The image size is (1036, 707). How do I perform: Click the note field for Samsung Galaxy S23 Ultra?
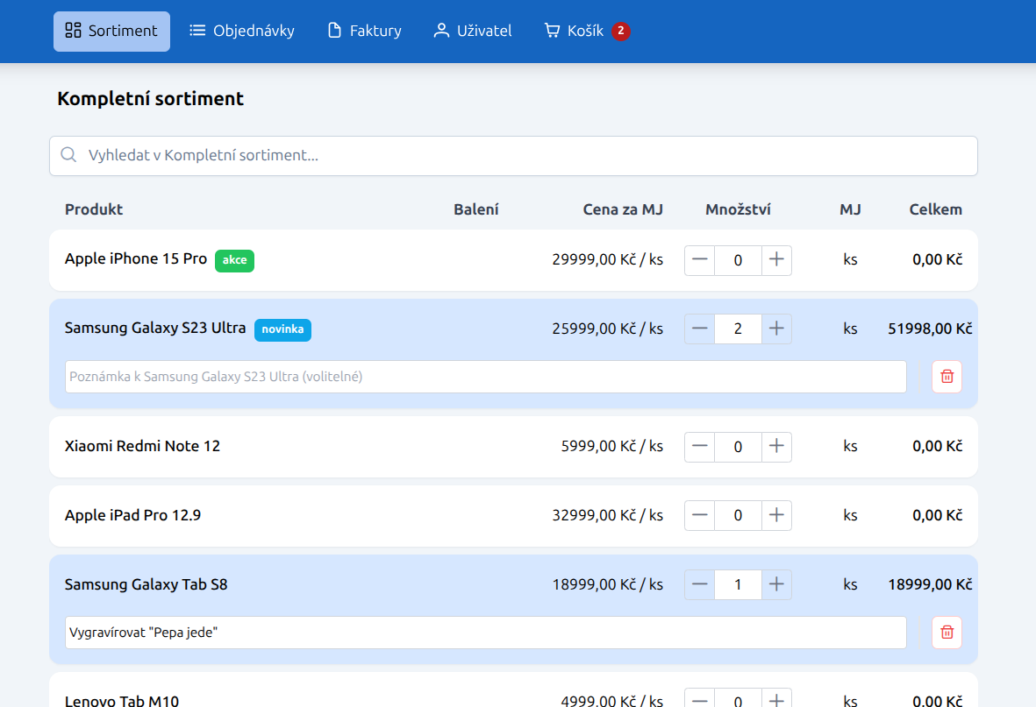click(x=485, y=377)
